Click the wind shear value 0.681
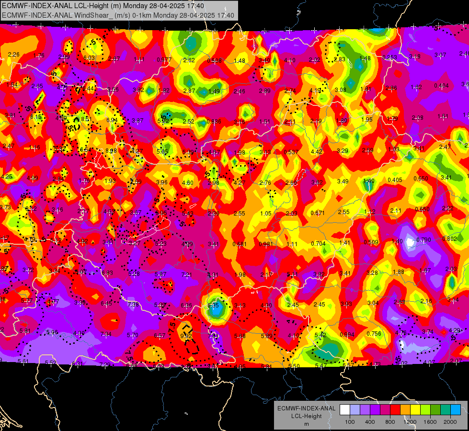 240,244
